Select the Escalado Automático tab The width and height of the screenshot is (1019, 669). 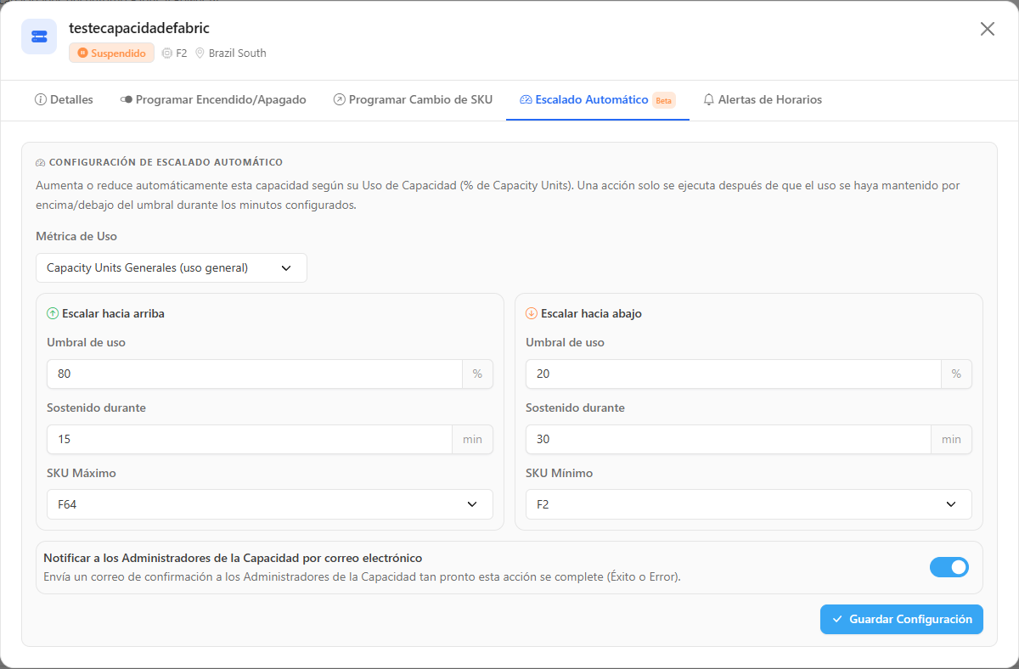coord(598,99)
